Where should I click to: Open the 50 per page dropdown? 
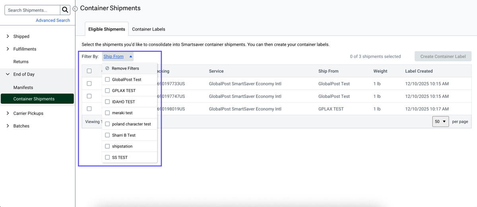point(440,121)
